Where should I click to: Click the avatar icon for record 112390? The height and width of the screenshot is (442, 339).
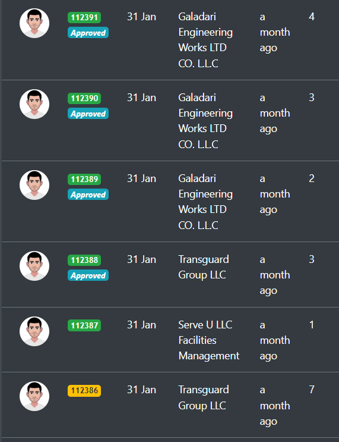tap(34, 104)
